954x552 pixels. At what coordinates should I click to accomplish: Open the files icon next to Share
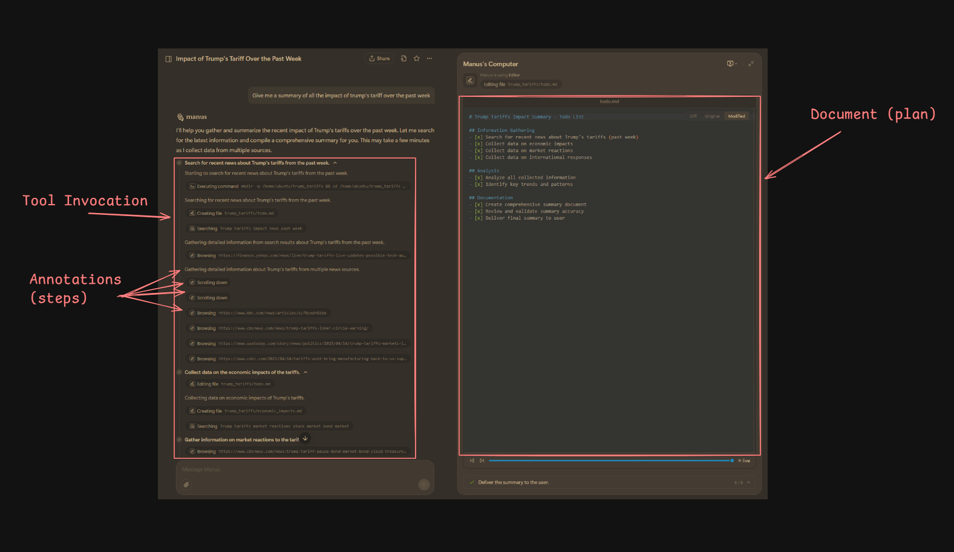403,59
